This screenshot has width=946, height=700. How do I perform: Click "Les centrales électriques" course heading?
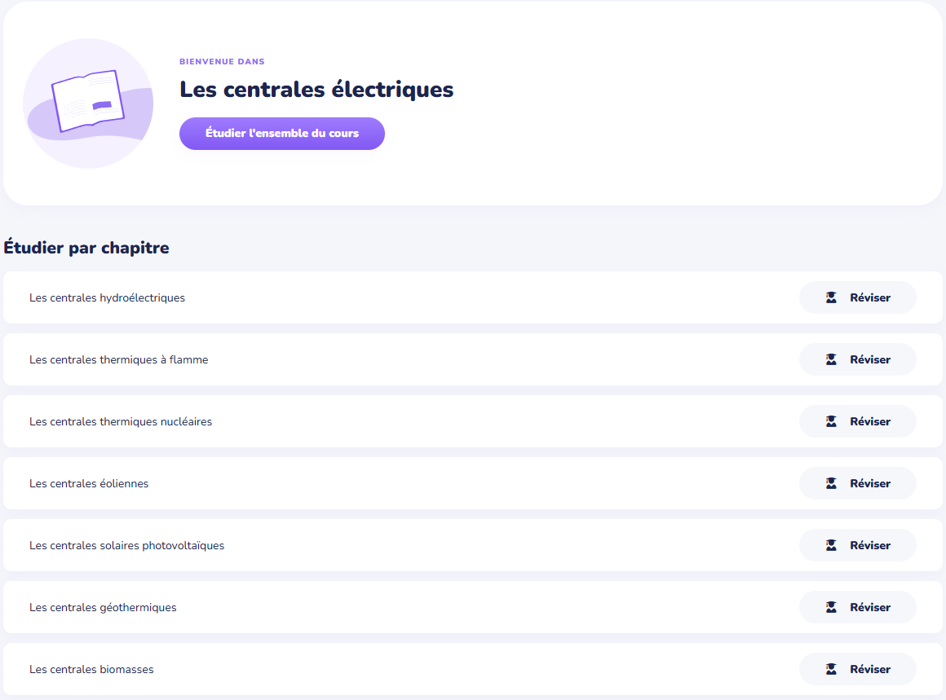click(x=316, y=89)
